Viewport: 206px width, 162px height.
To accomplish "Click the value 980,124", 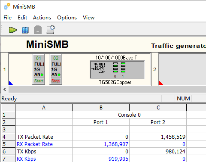I will tap(176, 152).
